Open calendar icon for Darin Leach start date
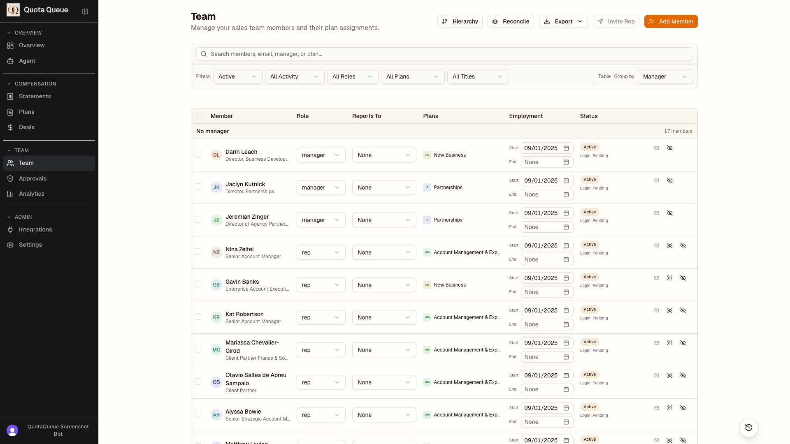790x444 pixels. click(566, 148)
